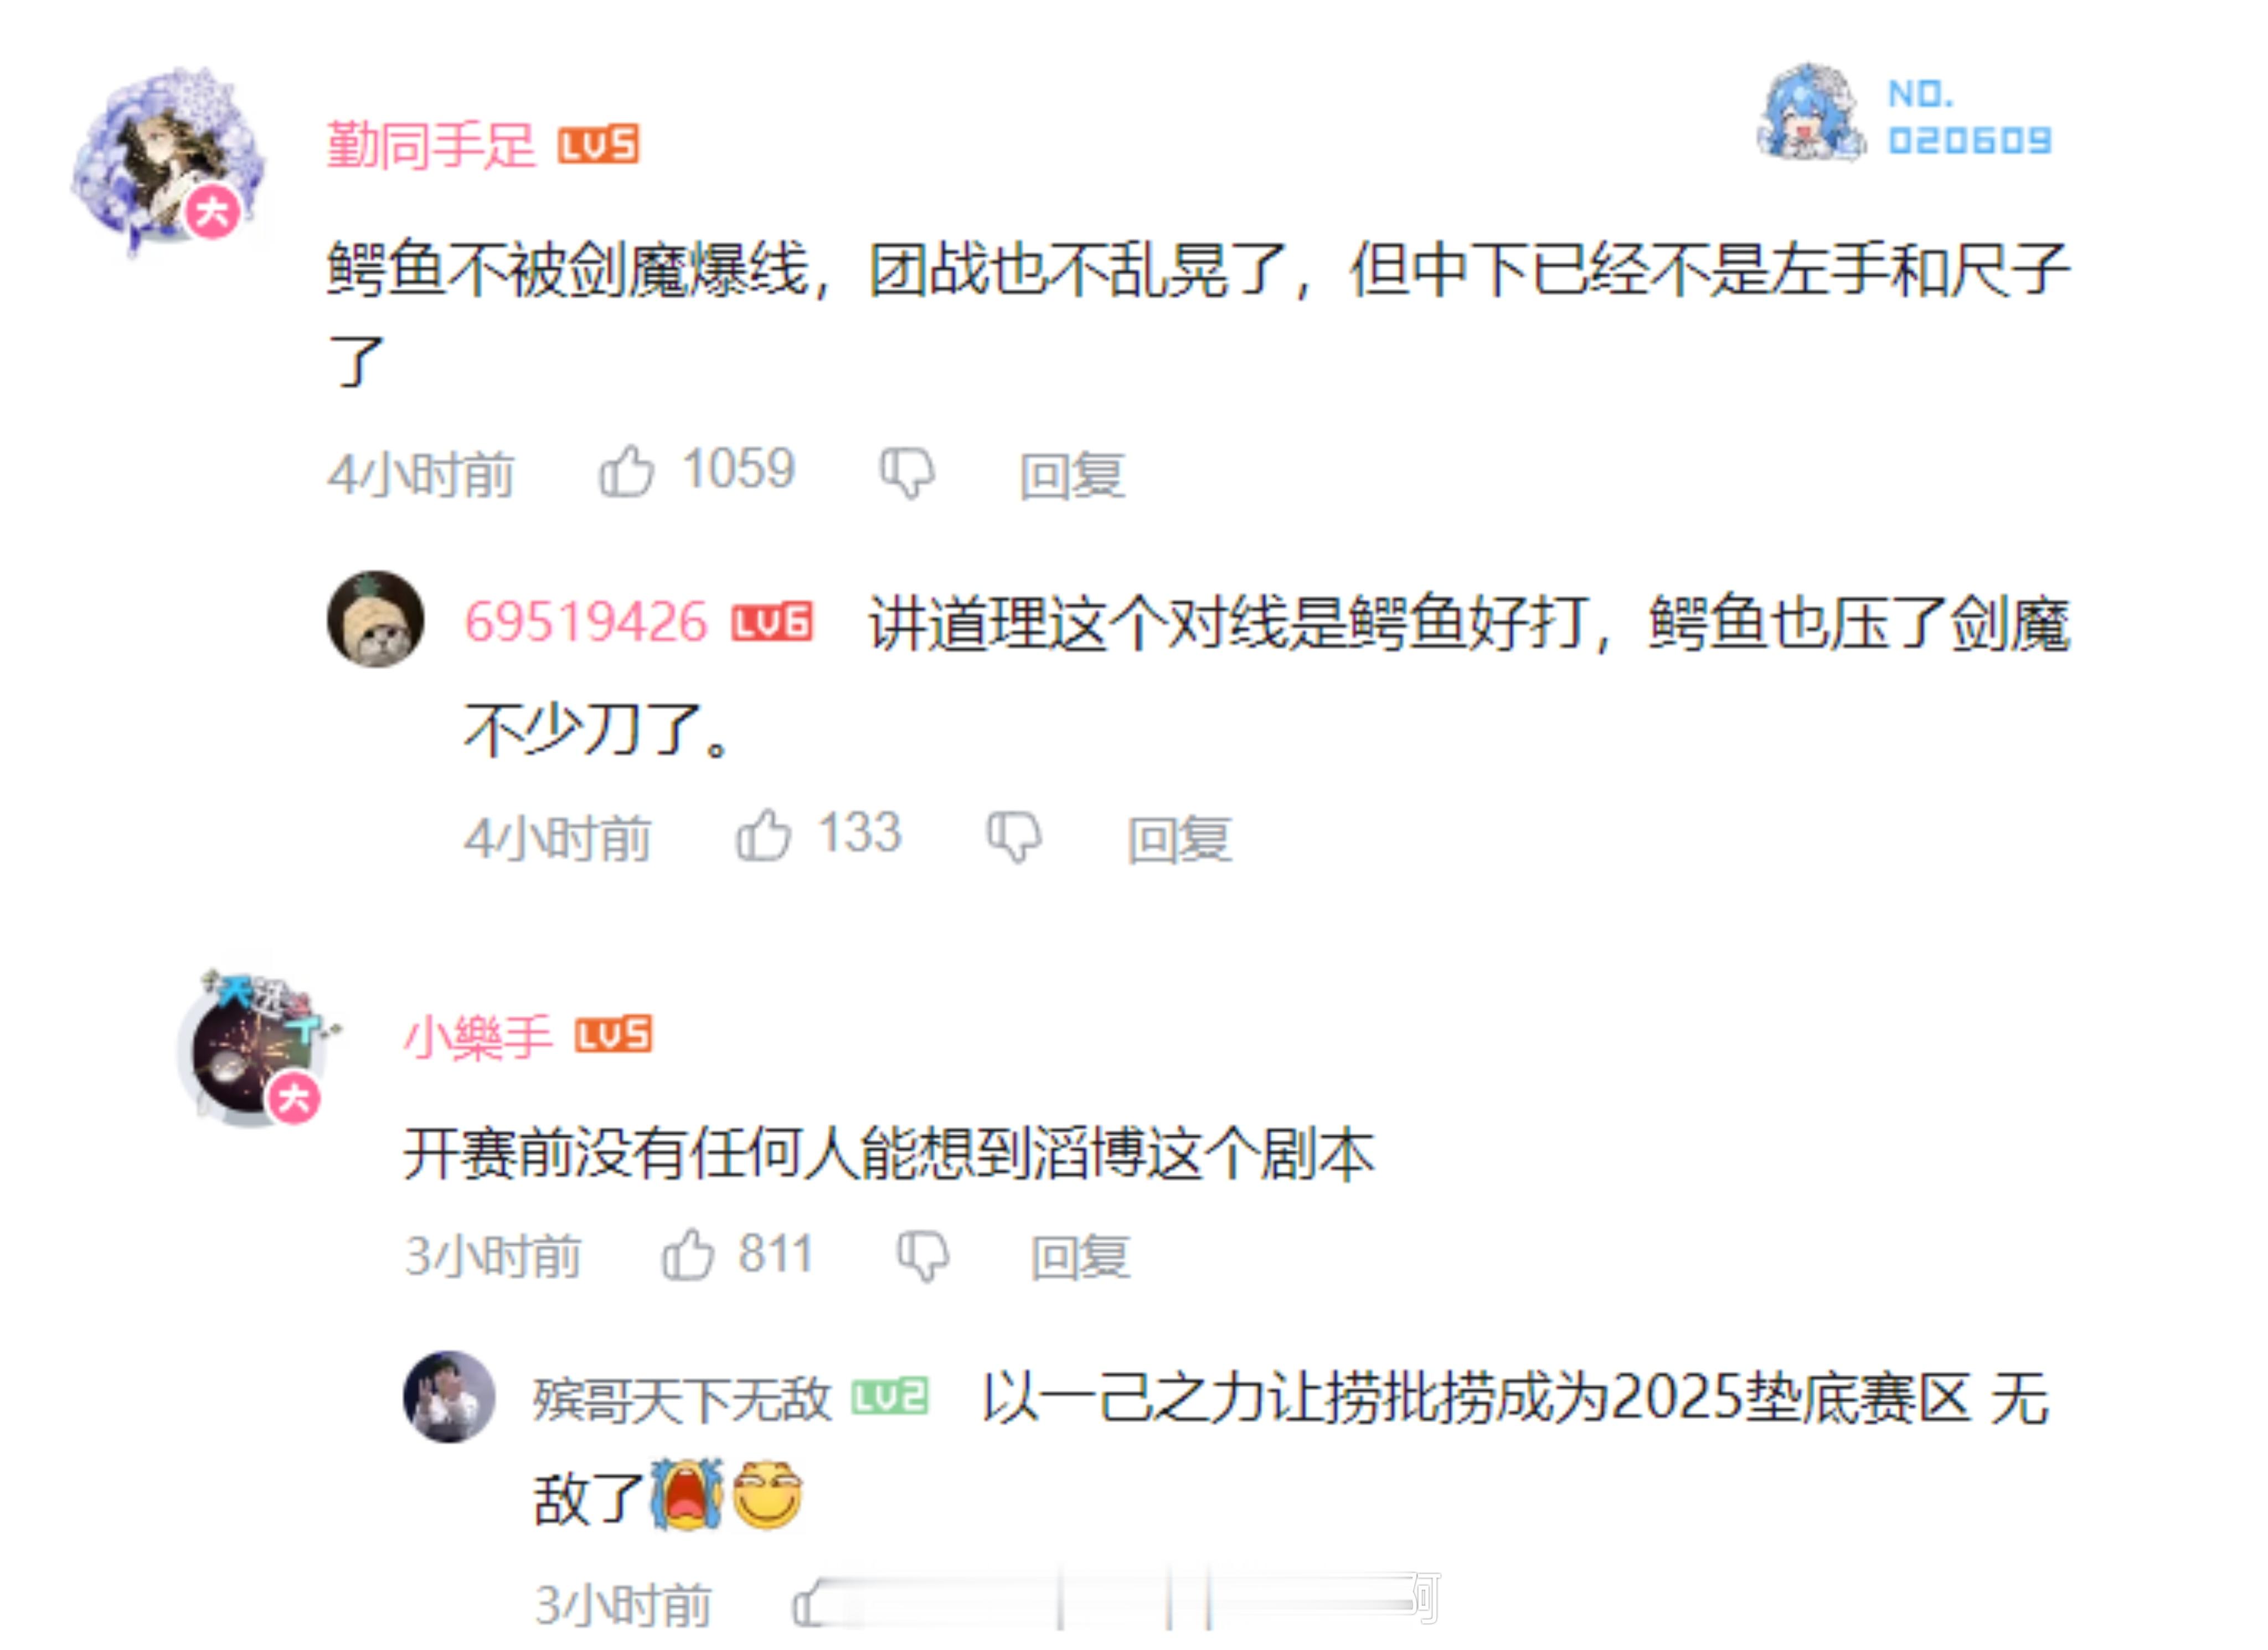
Task: Reply to 69519426's comment
Action: (1181, 840)
